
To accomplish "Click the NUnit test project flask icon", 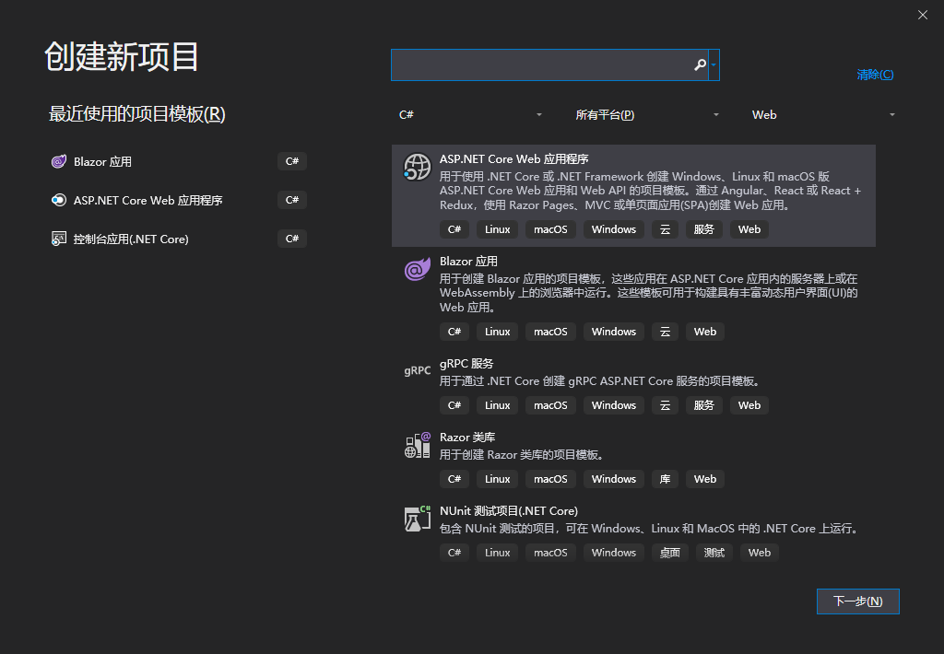I will tap(418, 519).
